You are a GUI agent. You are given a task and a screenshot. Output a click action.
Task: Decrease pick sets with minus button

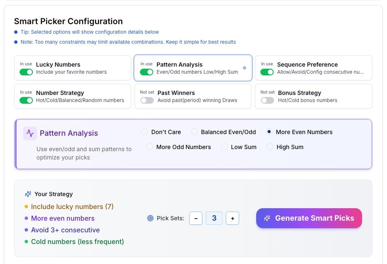[x=196, y=218]
